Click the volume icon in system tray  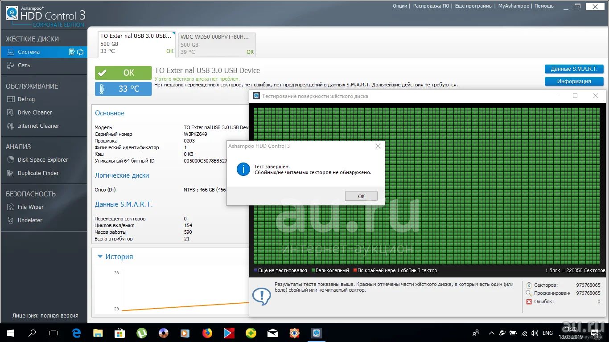[x=535, y=333]
